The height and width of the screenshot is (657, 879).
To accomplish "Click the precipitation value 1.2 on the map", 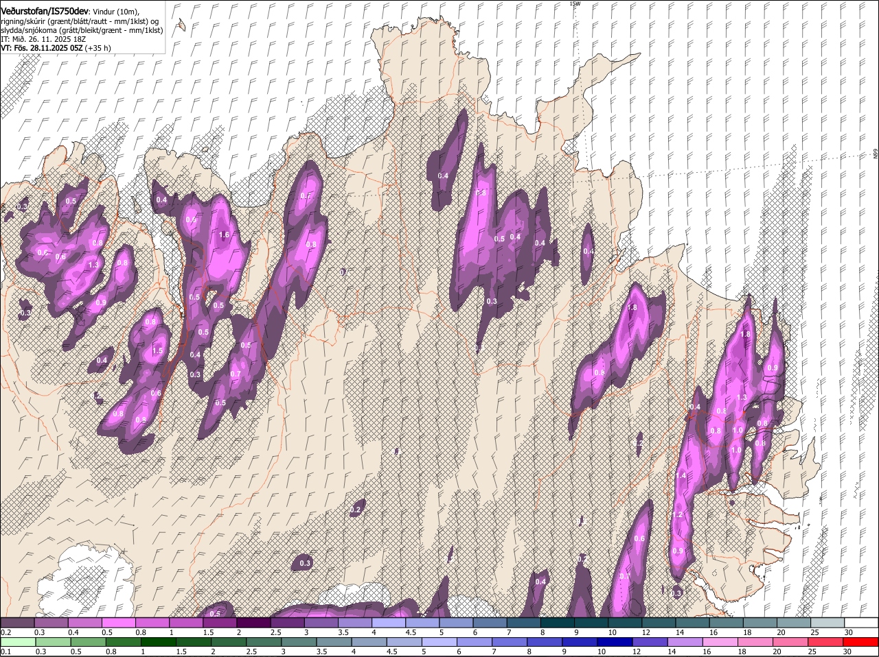I will (677, 515).
